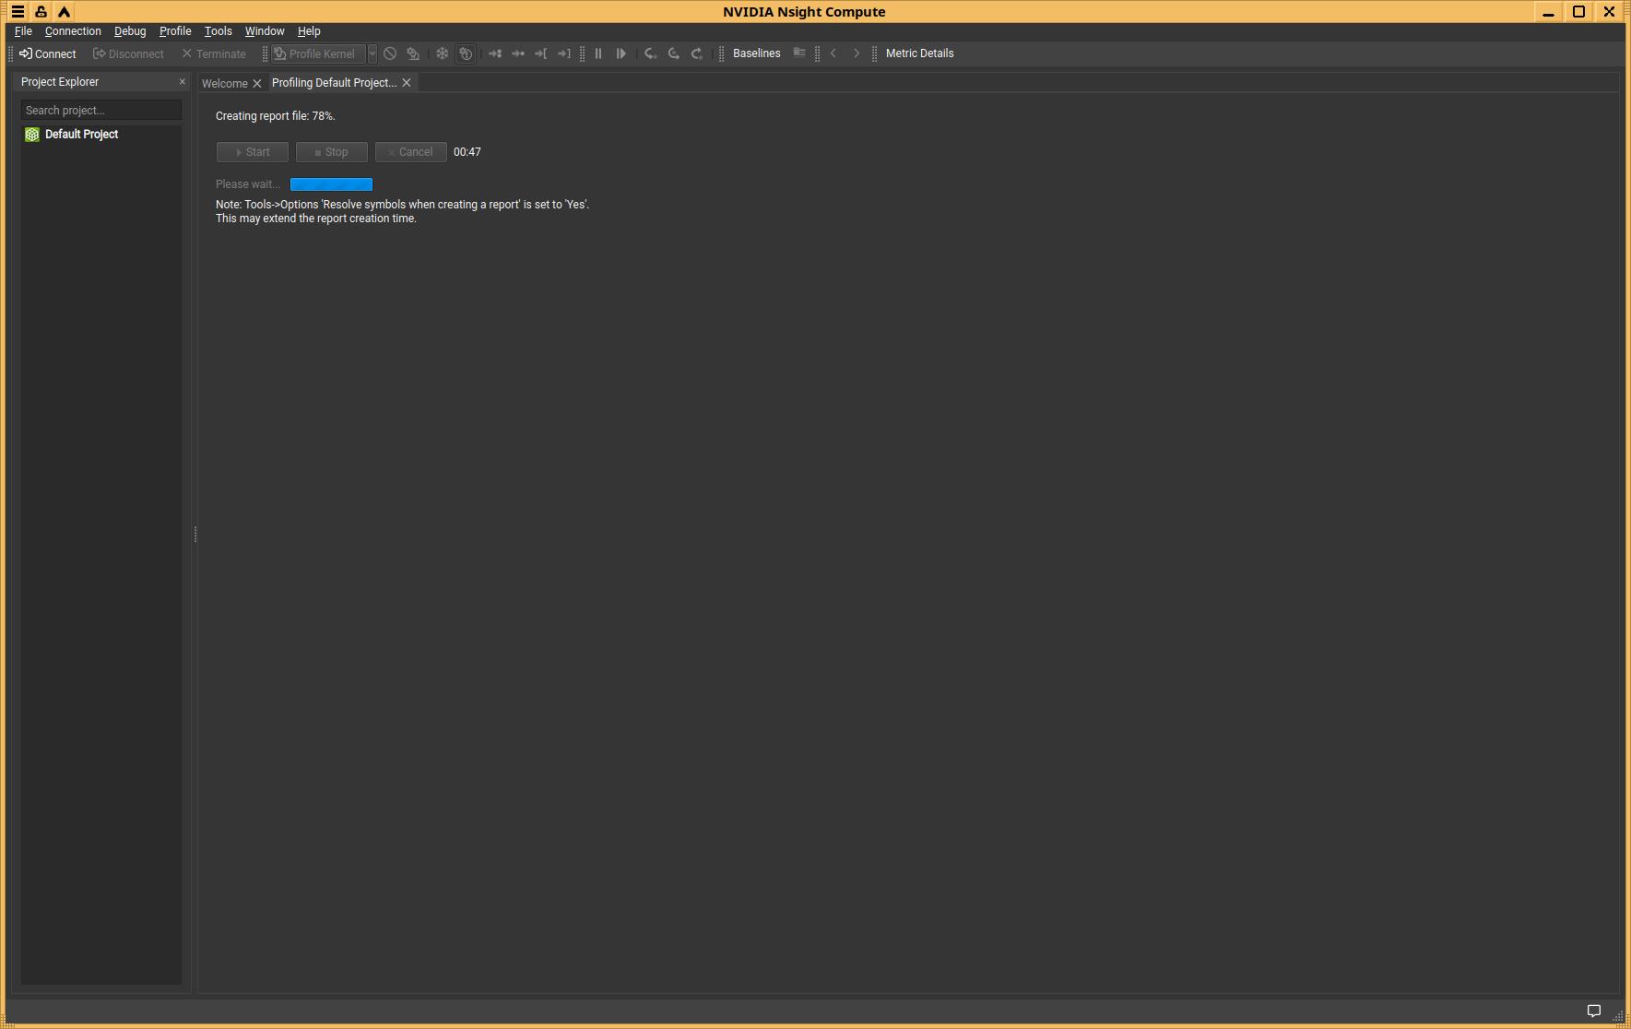
Task: Toggle the highlighted icon right of the snowflake
Action: click(466, 53)
